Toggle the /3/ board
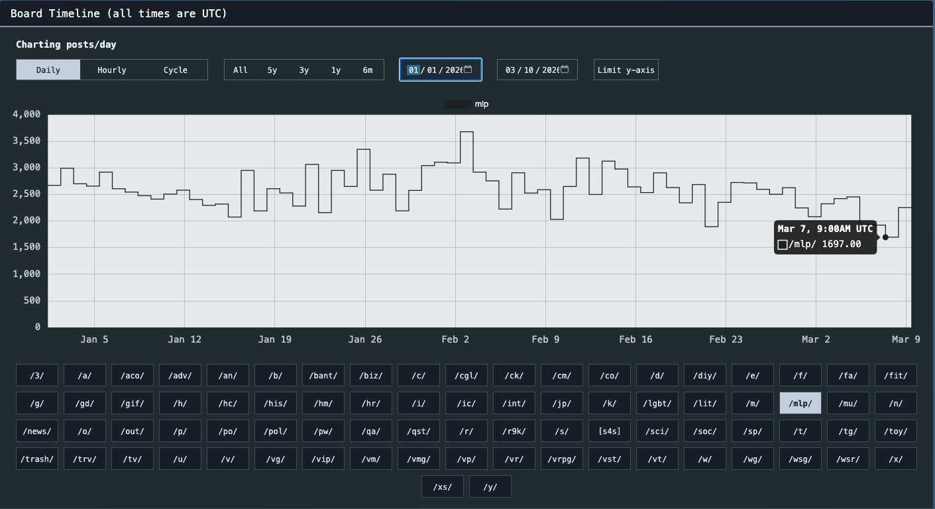 37,375
